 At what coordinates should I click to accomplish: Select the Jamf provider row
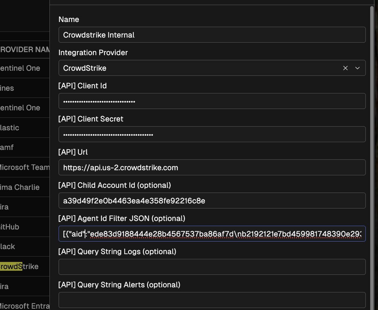point(25,148)
